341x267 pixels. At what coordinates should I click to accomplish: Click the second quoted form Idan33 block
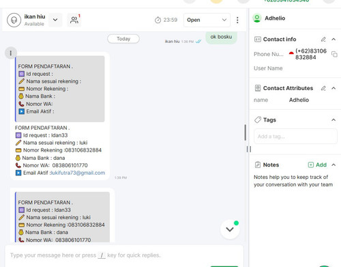coord(62,217)
